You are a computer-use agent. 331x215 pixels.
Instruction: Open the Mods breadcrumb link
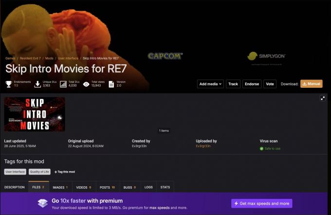point(49,58)
